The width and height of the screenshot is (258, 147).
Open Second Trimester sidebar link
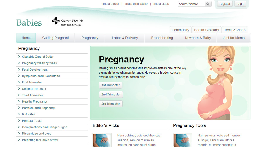point(34,89)
